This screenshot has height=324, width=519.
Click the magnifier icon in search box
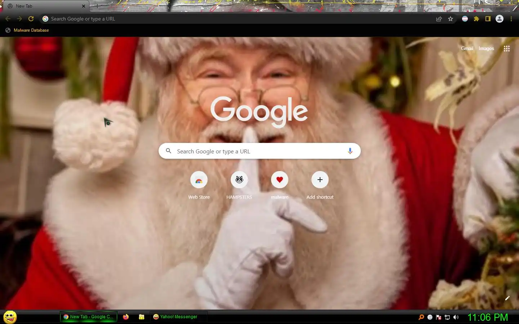168,151
